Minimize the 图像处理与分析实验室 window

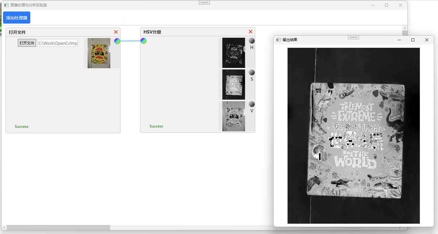click(373, 5)
